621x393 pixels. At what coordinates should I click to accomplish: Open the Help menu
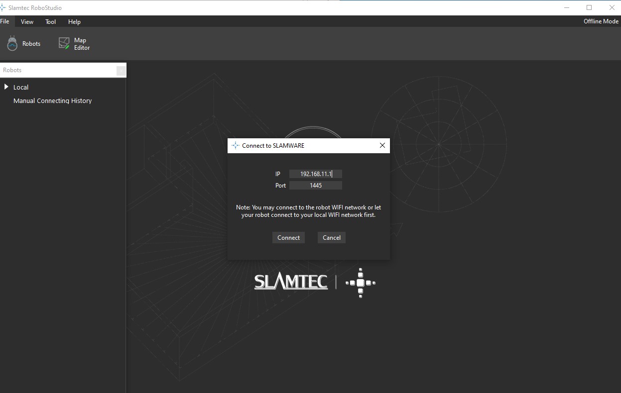click(x=74, y=21)
